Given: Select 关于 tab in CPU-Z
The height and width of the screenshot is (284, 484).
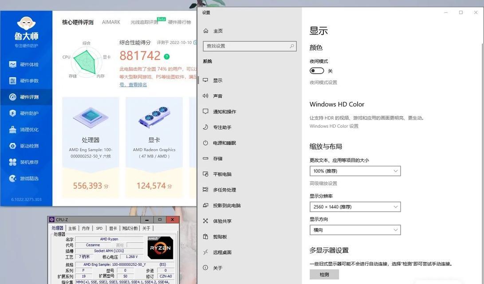Looking at the screenshot, I should coord(146,229).
